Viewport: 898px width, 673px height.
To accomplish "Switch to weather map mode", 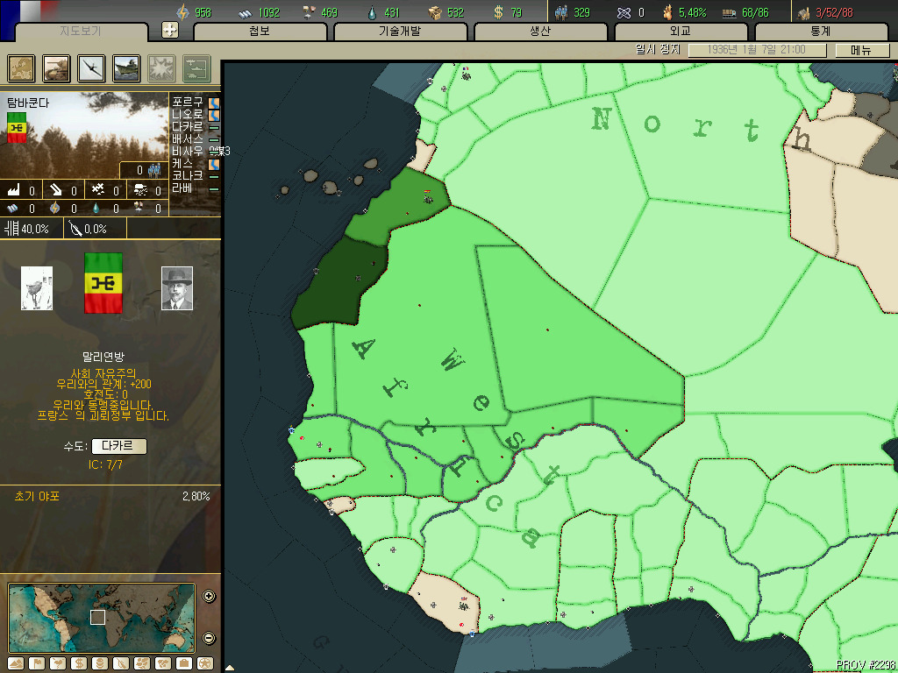I will (58, 663).
